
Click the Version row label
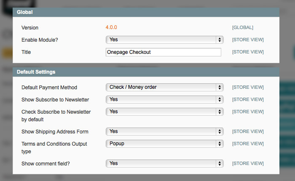(x=30, y=28)
